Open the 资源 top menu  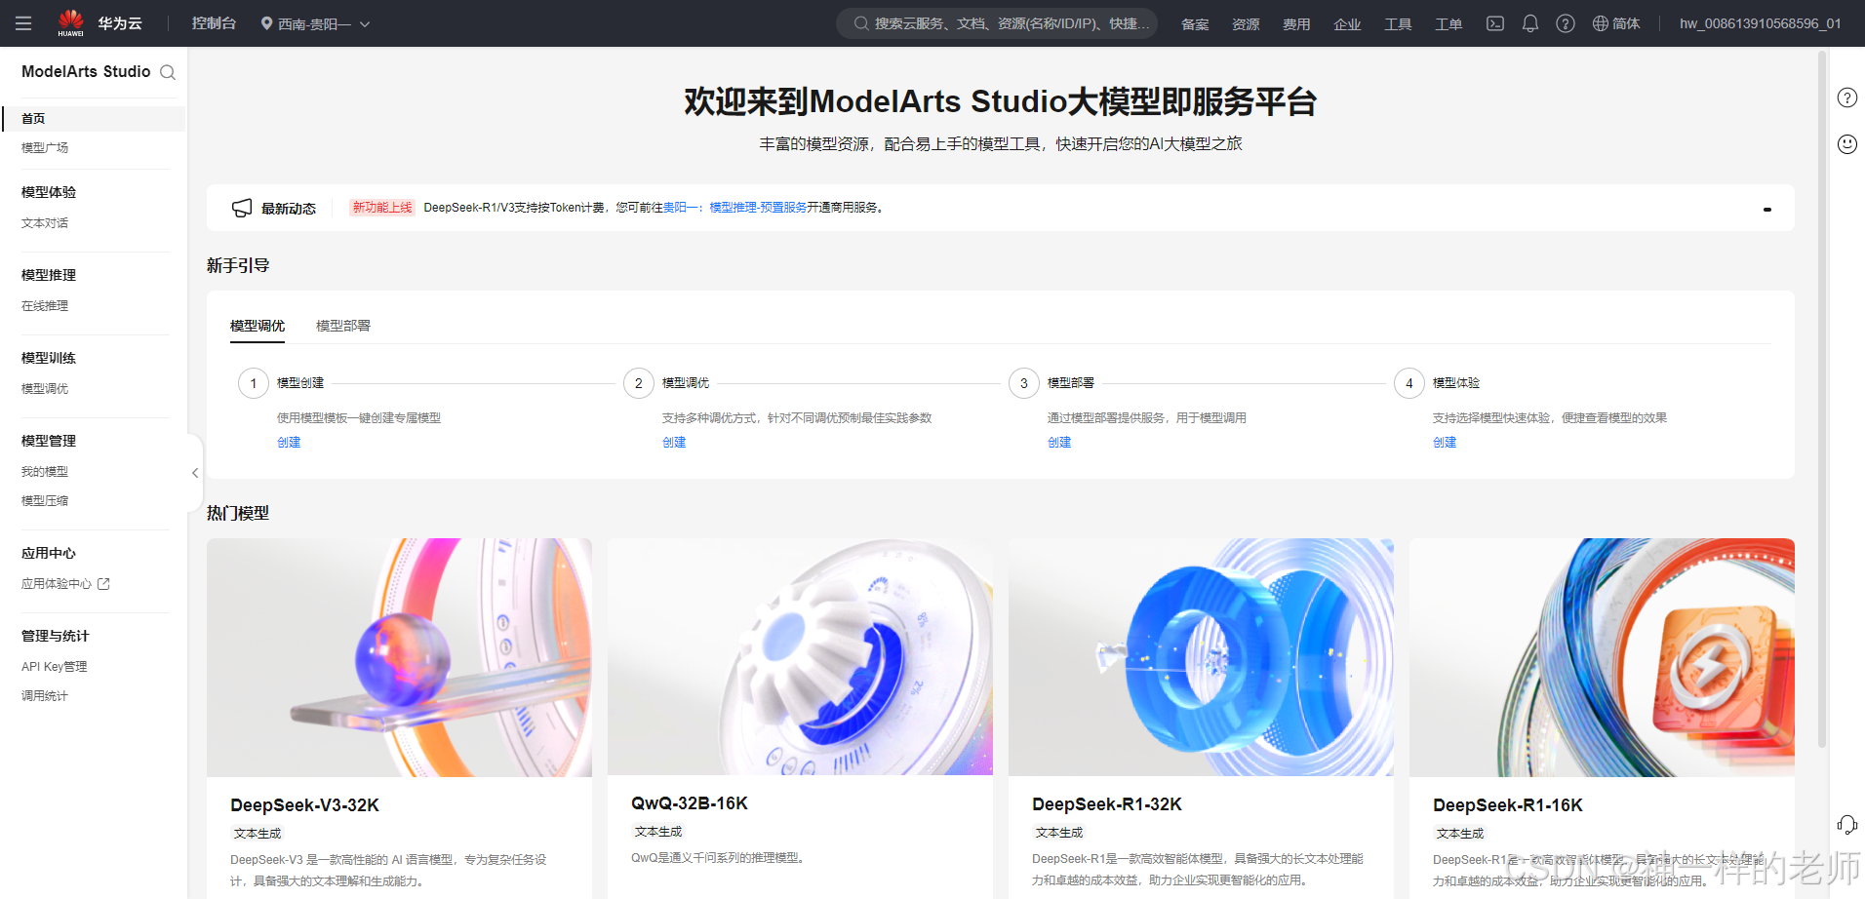point(1246,24)
